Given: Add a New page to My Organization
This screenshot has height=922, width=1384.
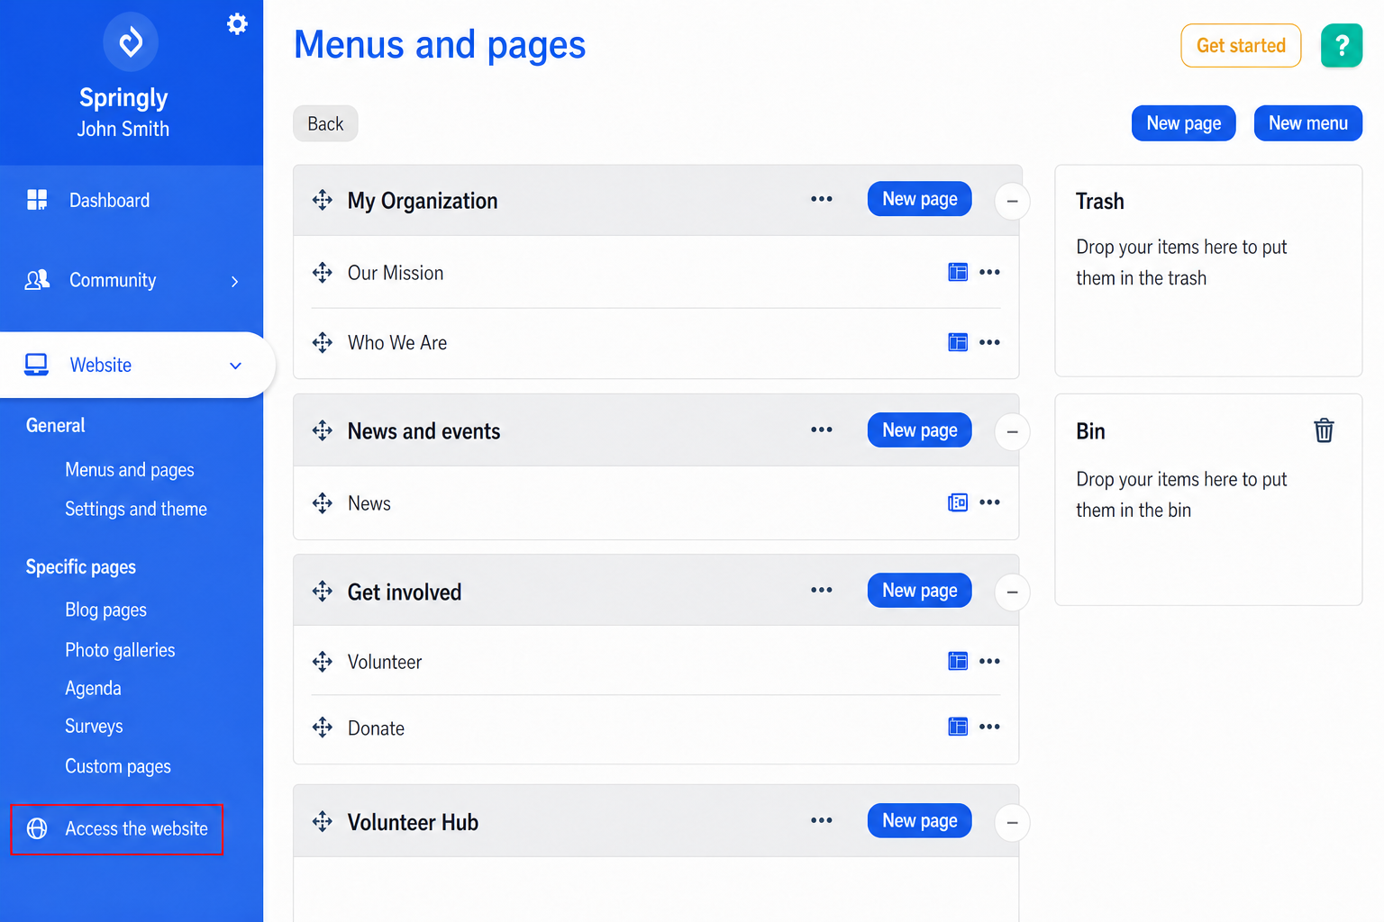Looking at the screenshot, I should tap(920, 199).
